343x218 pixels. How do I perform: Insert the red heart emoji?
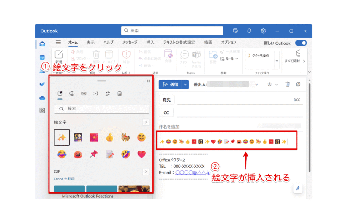tap(142, 154)
